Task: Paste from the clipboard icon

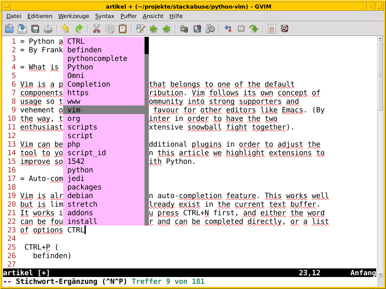Action: 122,29
